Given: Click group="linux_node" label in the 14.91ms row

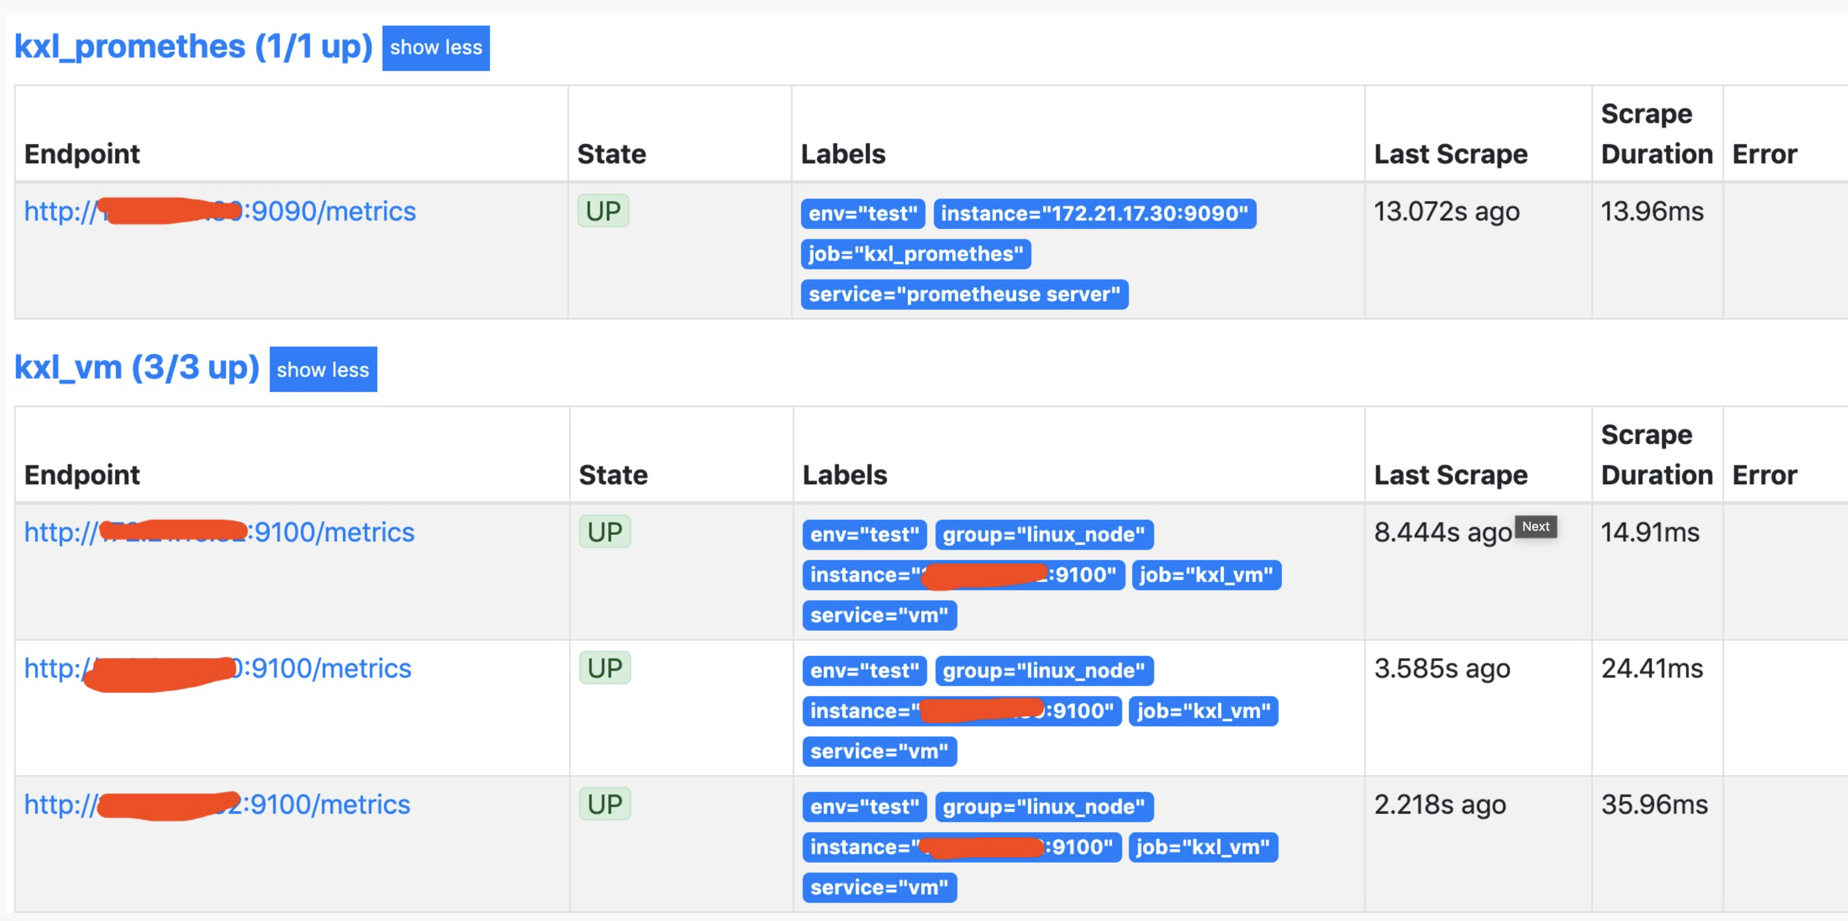Looking at the screenshot, I should [1043, 535].
